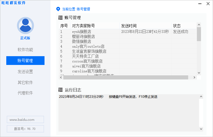The width and height of the screenshot is (213, 137).
Task: Click the 运行日志 panel icon
Action: tap(61, 90)
